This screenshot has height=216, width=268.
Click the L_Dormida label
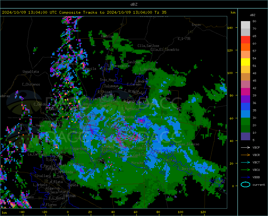[x=186, y=169]
